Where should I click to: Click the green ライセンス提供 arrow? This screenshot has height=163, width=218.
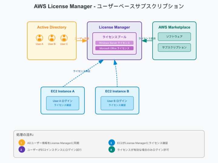pyautogui.click(x=147, y=40)
